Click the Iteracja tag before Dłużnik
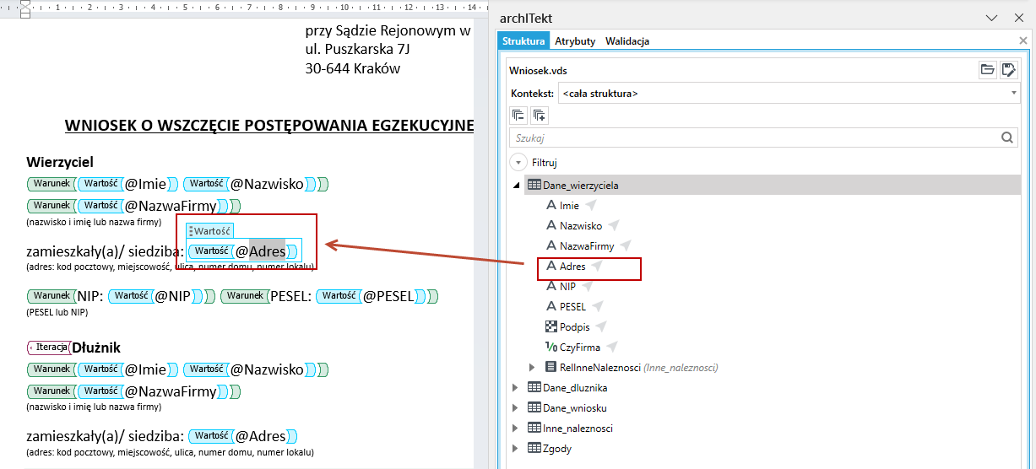The height and width of the screenshot is (469, 1036). pyautogui.click(x=51, y=347)
